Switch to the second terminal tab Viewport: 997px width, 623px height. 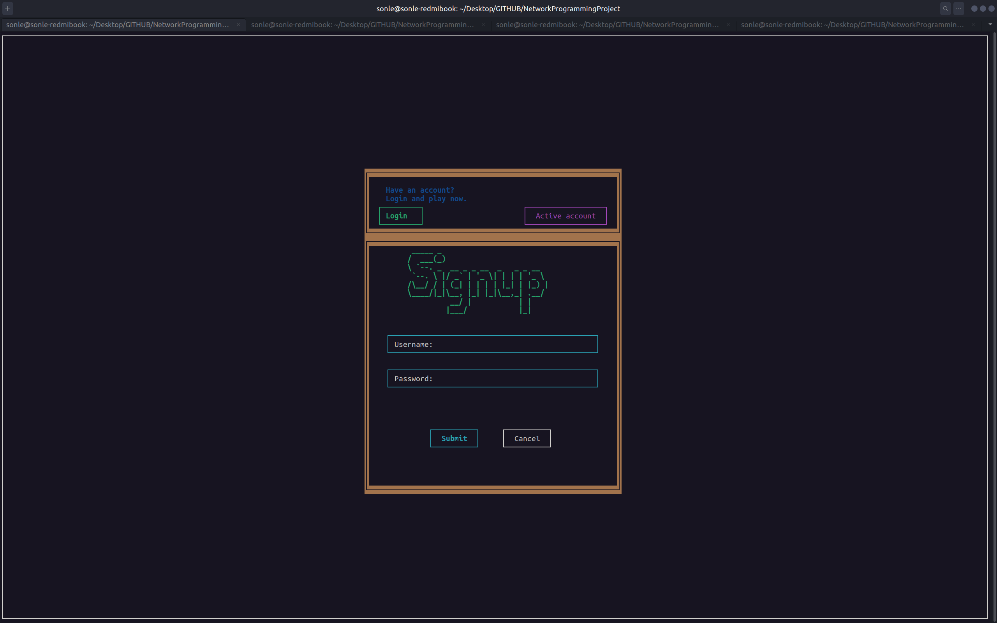(x=363, y=25)
